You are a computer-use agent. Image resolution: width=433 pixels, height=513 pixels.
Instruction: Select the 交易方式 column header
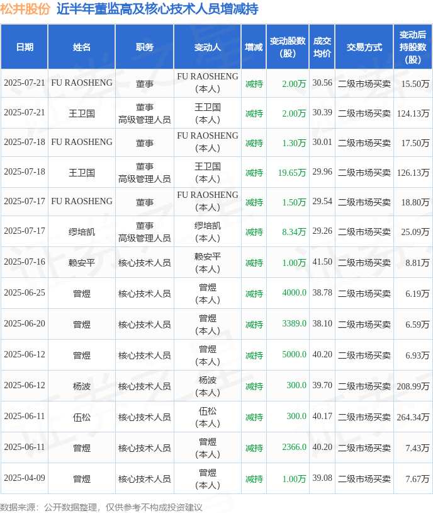click(x=364, y=47)
